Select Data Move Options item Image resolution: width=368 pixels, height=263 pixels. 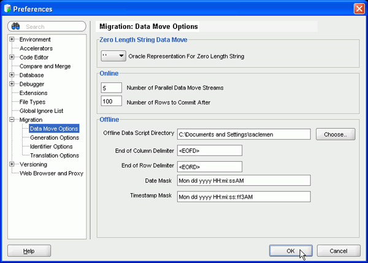54,129
